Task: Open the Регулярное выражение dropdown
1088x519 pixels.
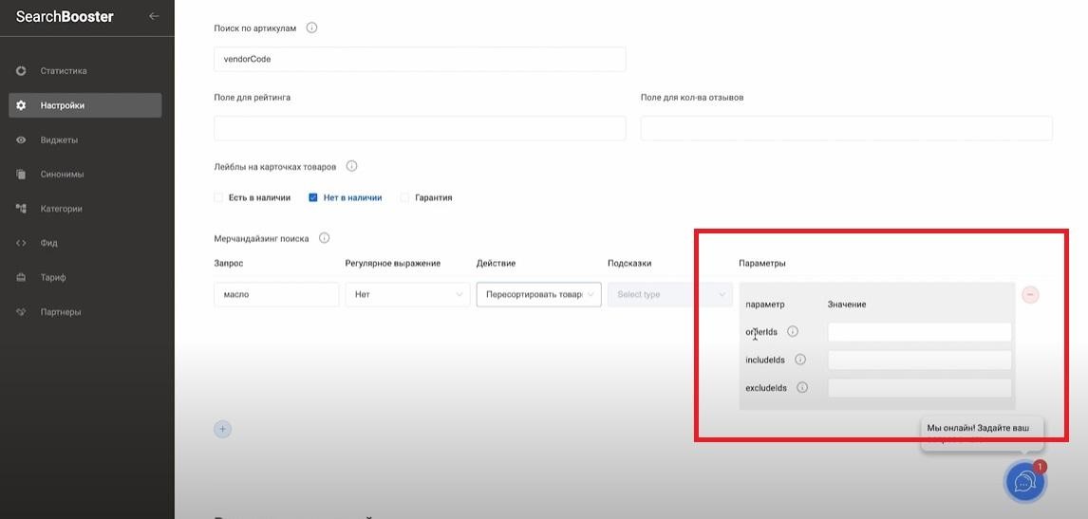Action: [x=406, y=294]
